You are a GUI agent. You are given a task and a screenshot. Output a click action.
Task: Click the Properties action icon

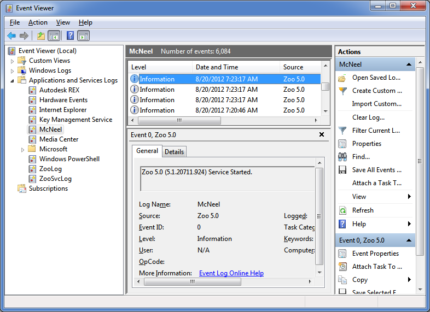(342, 144)
